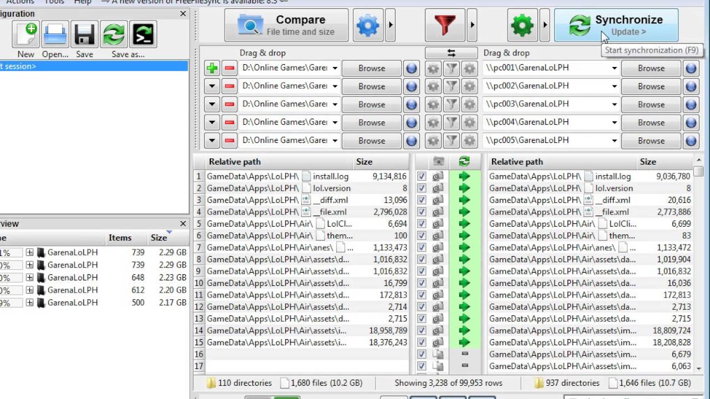Save configuration using the floppy disk icon

(x=84, y=34)
